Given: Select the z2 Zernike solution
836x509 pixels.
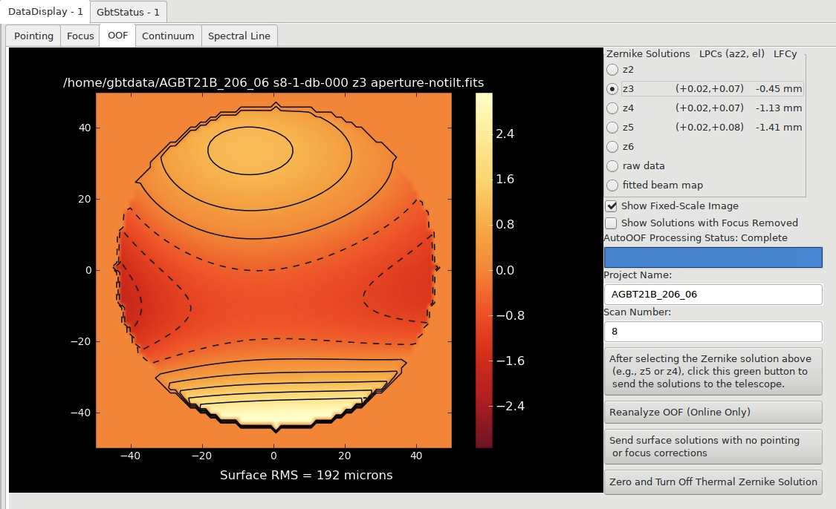Looking at the screenshot, I should [x=612, y=70].
